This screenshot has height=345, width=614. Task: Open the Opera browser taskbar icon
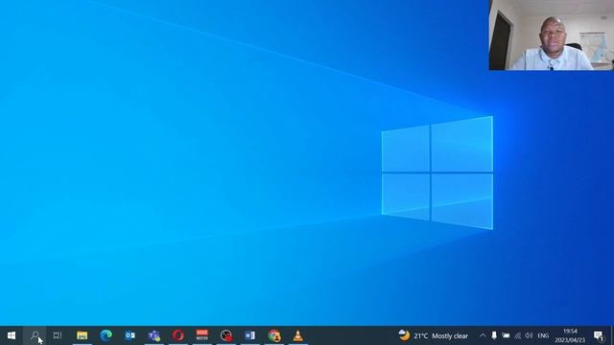[x=178, y=335]
